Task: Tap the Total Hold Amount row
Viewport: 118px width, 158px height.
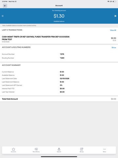Action: [x=59, y=99]
